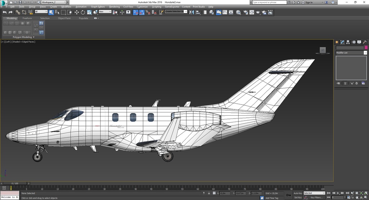Switch to the Object Paint ribbon tab
Screen dimensions: 369x200
tap(64, 18)
